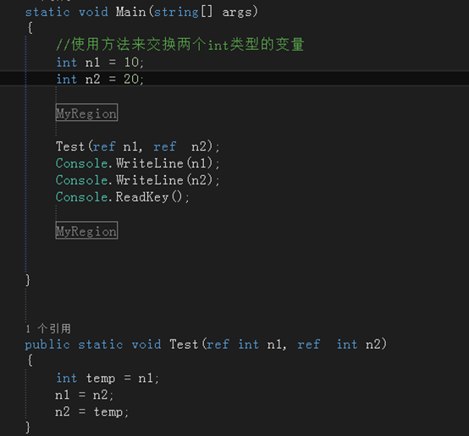This screenshot has height=436, width=469.
Task: Place the cursor on 'int n1 = 10;' line
Action: coord(100,63)
